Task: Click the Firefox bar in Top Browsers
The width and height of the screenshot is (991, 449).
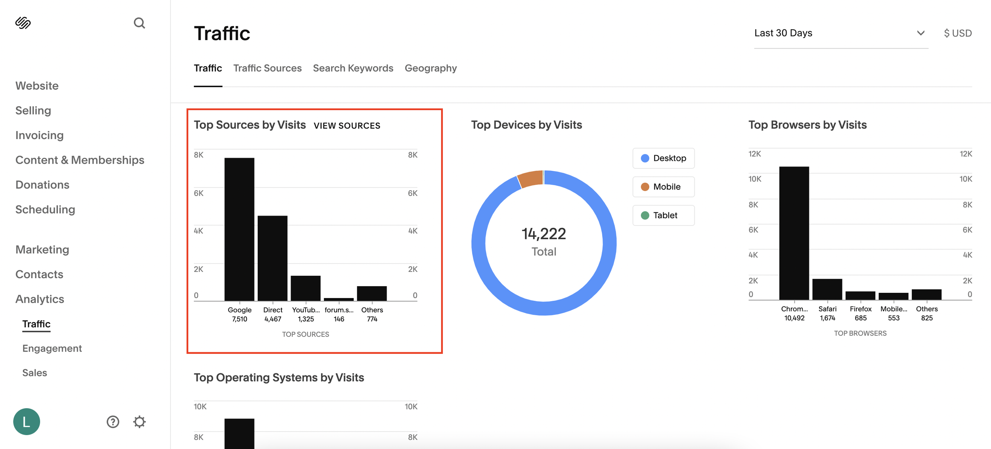Action: tap(860, 296)
